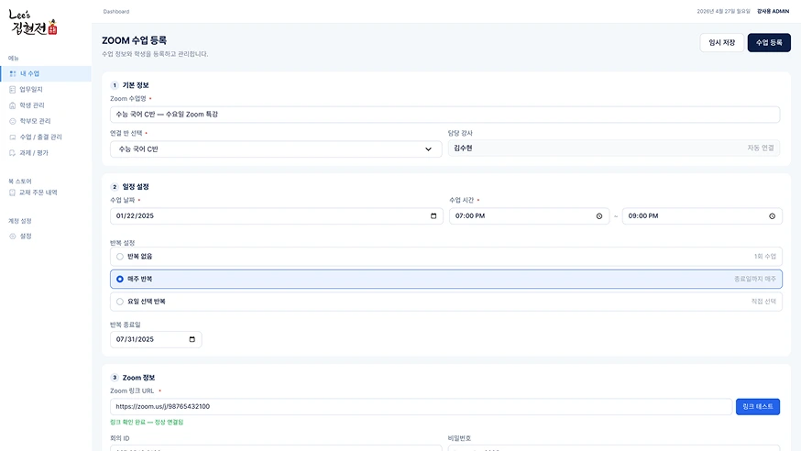Open calendar picker for 수업 날짜 field
The width and height of the screenshot is (801, 451).
pyautogui.click(x=433, y=216)
